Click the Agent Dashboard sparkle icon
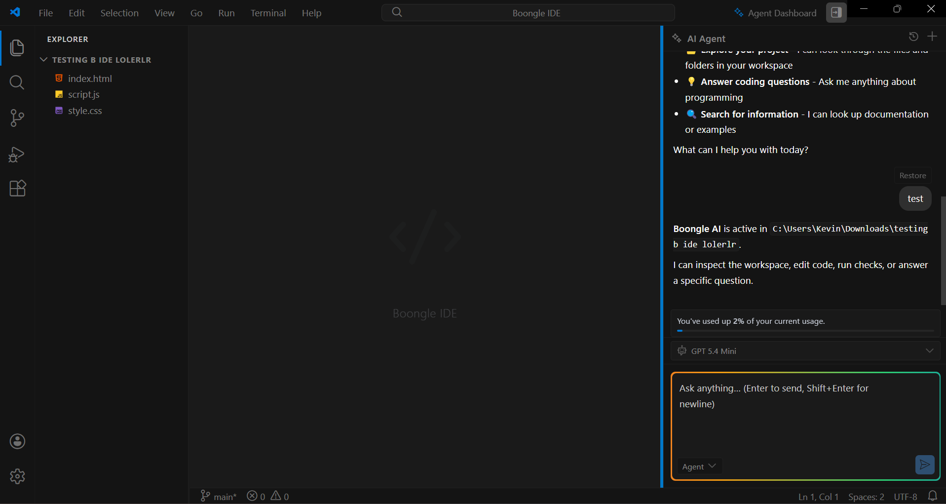This screenshot has width=946, height=504. (739, 13)
